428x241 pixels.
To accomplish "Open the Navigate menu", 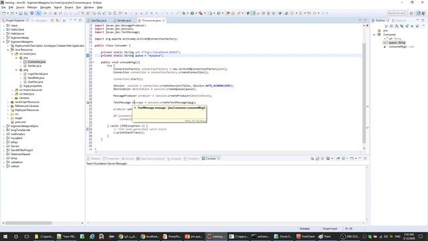I will (x=45, y=7).
